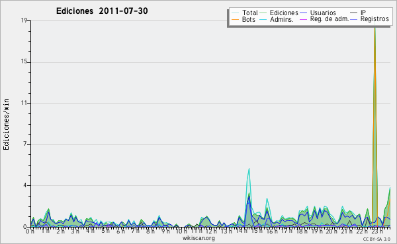Click the green Ediciones legend line swatch
This screenshot has height=244, width=397.
[263, 13]
